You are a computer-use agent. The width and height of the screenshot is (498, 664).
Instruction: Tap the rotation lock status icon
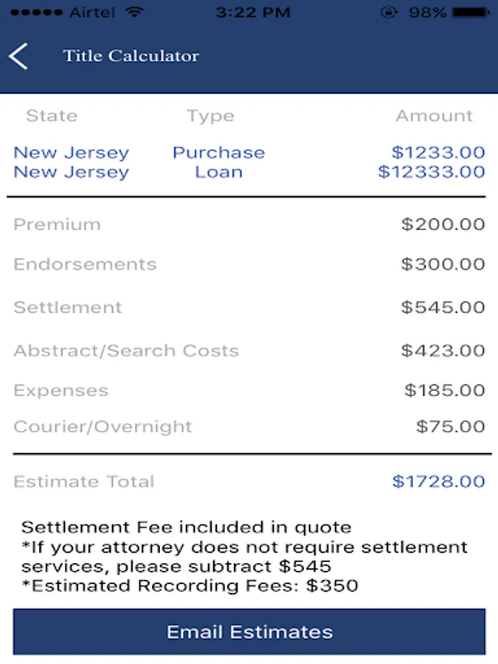coord(387,13)
